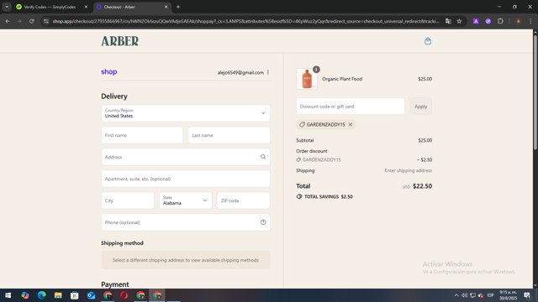
Task: Open account options beside the email address
Action: click(268, 72)
